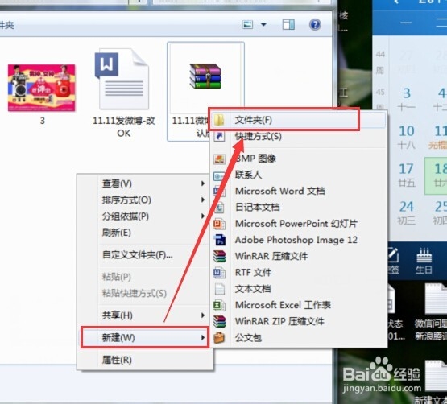Click the journal document icon
Image resolution: width=447 pixels, height=404 pixels.
[219, 208]
